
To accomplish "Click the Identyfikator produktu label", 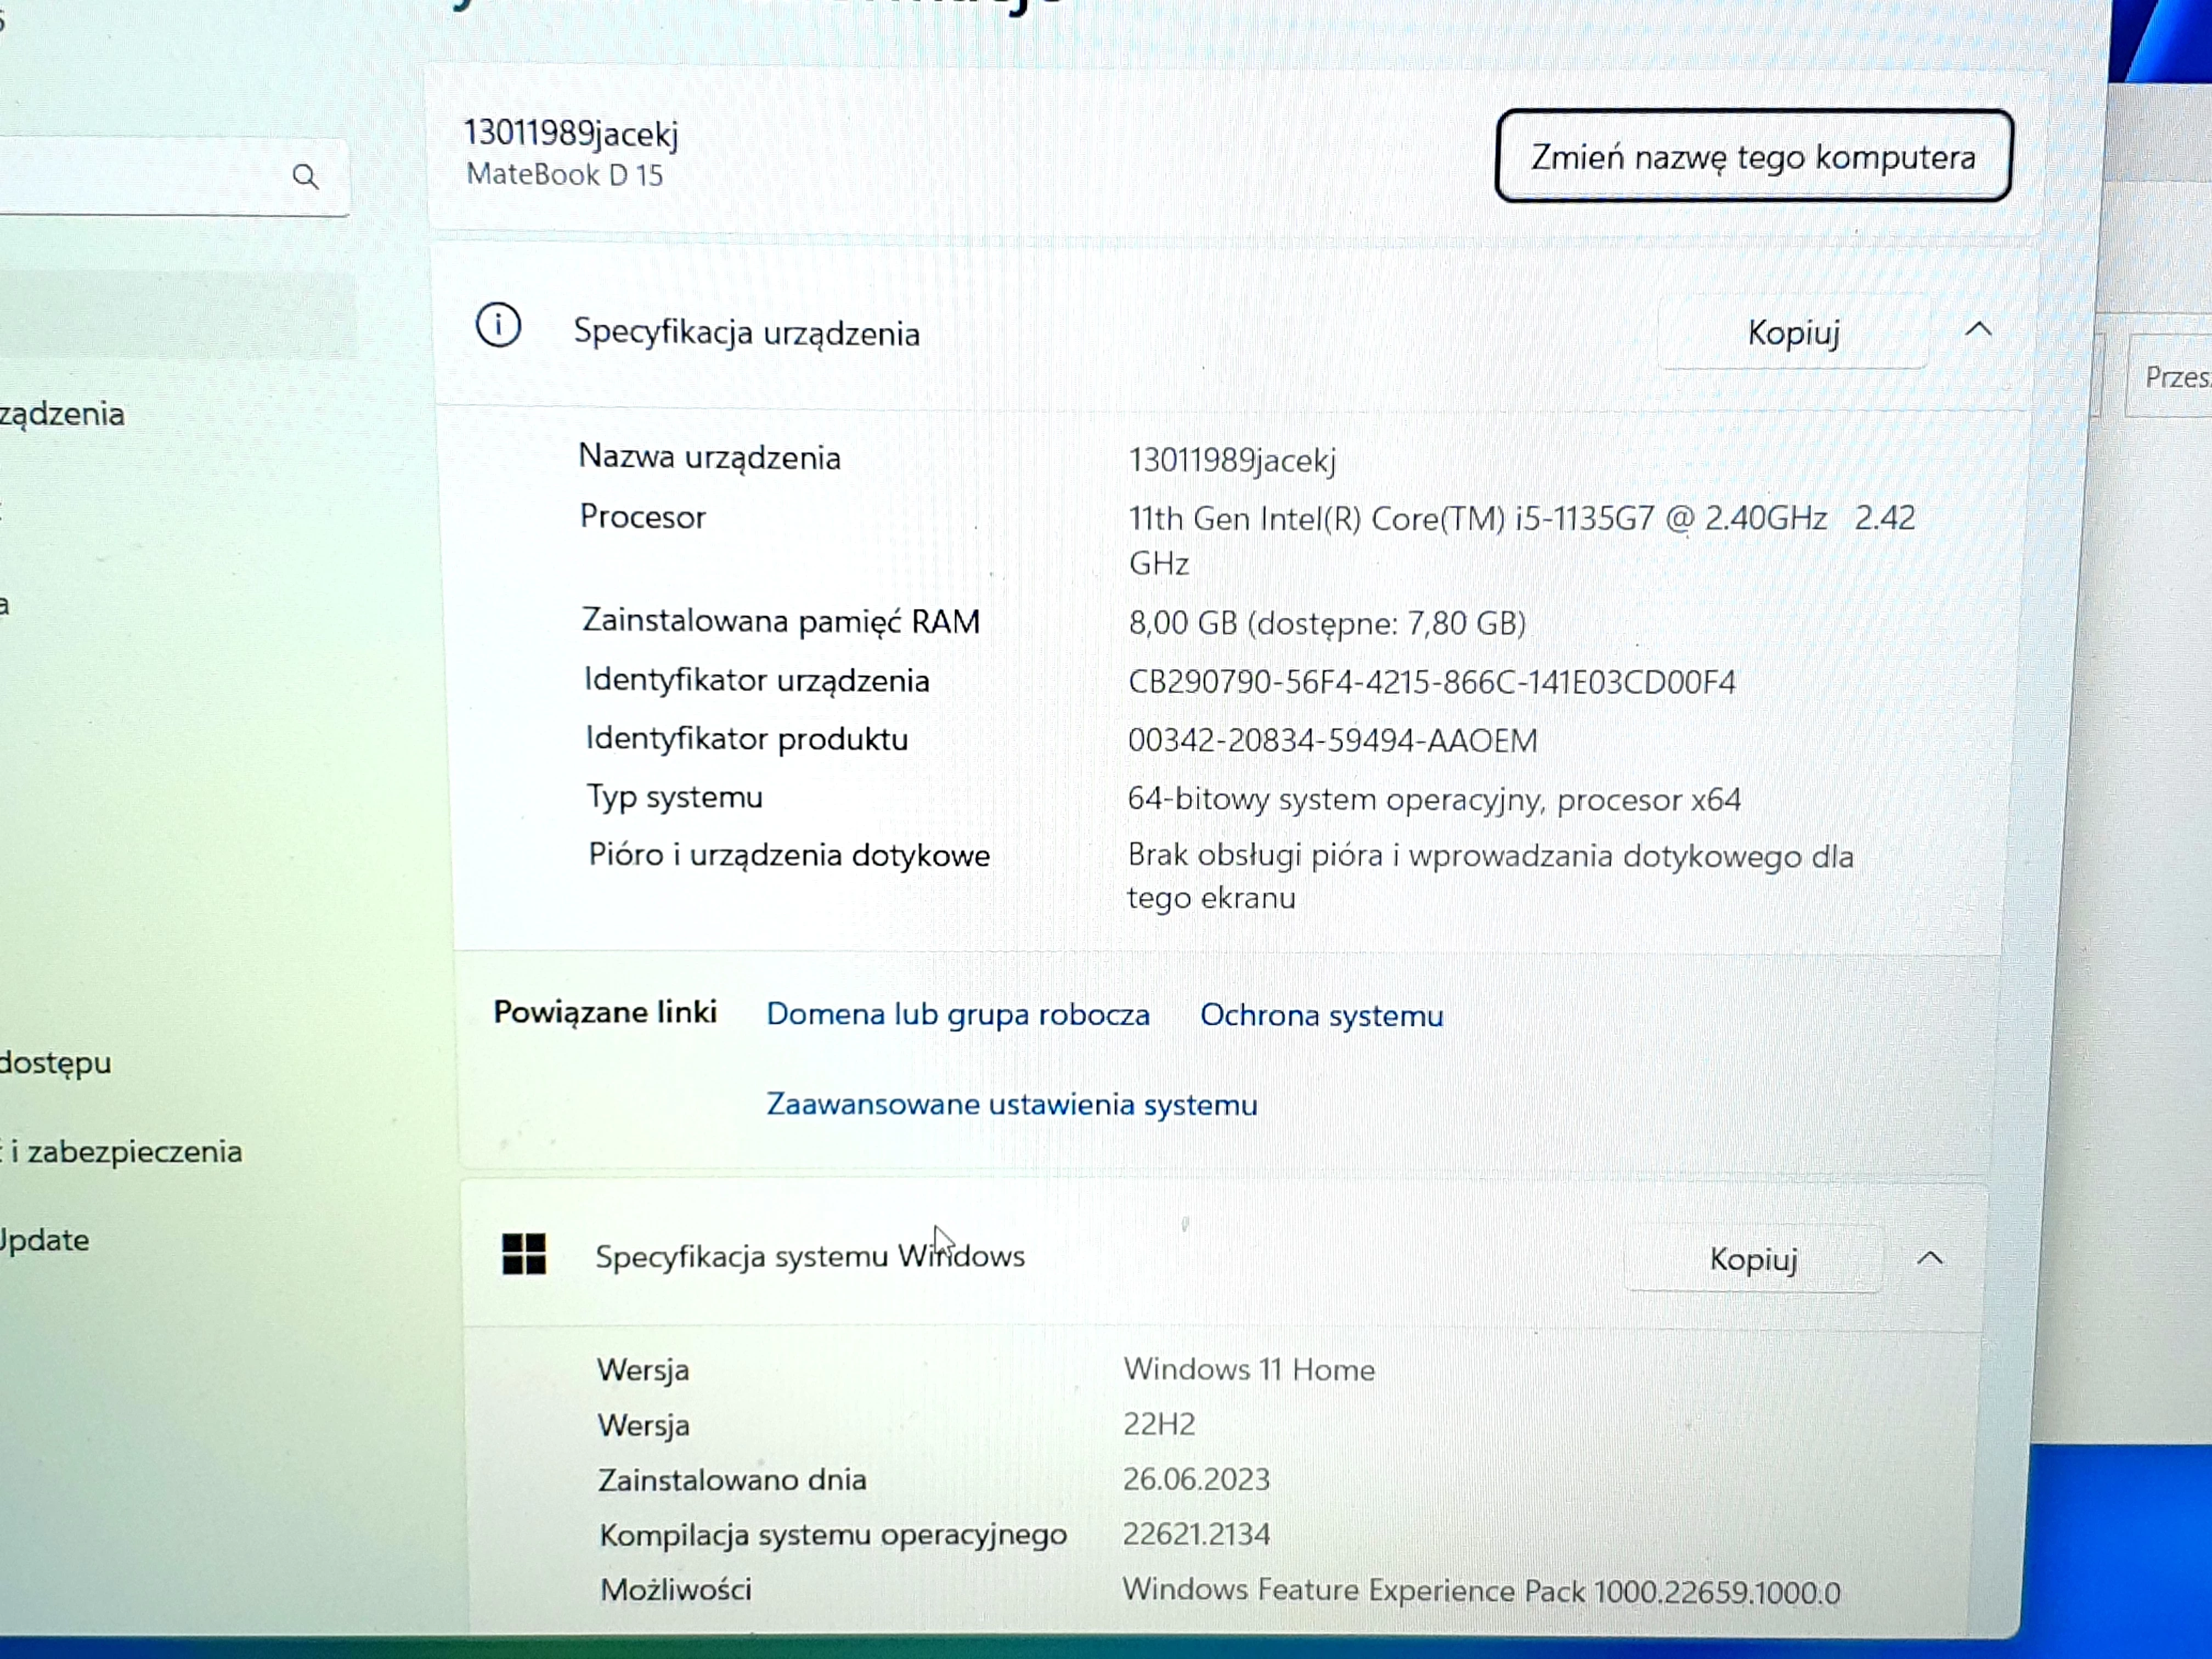I will coord(747,739).
